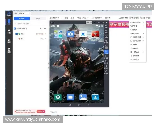The image size is (157, 126).
Task: Click volume up (音量+) in BC-2 toolbar
Action: click(x=106, y=26)
